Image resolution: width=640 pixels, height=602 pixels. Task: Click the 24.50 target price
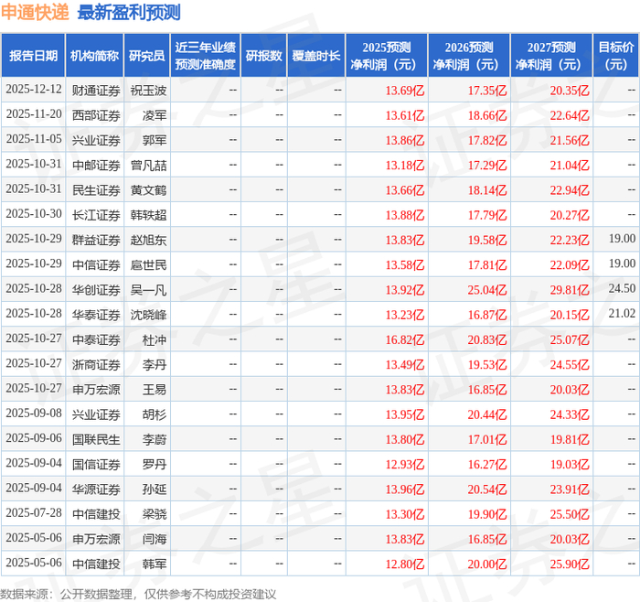pos(622,288)
